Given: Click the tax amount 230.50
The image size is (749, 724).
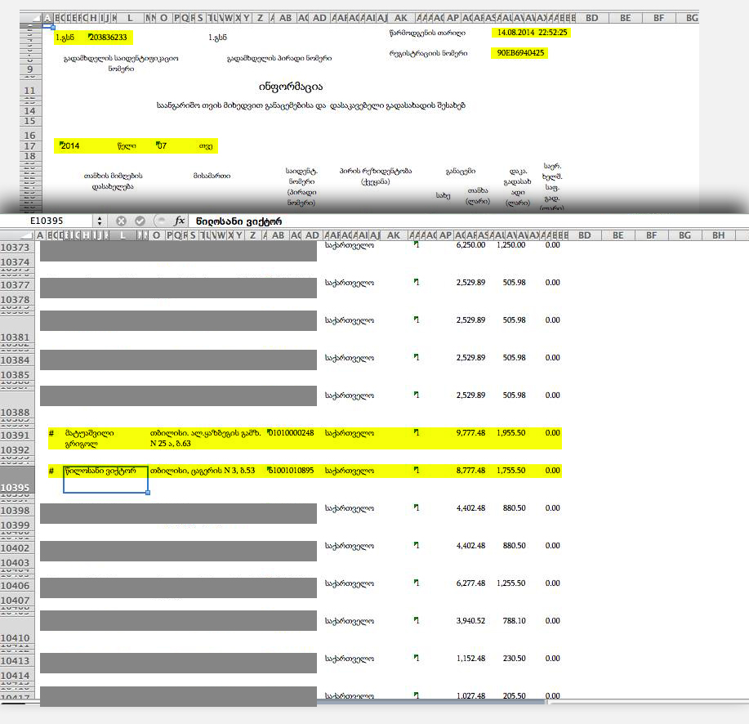Looking at the screenshot, I should (x=514, y=659).
